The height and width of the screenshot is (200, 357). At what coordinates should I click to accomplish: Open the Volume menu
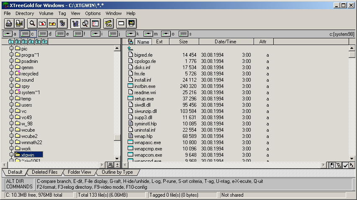[46, 13]
